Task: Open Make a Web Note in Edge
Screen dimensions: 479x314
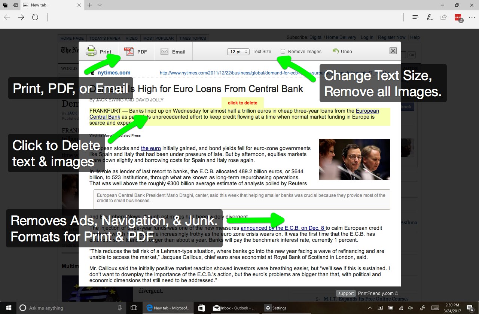Action: click(430, 17)
